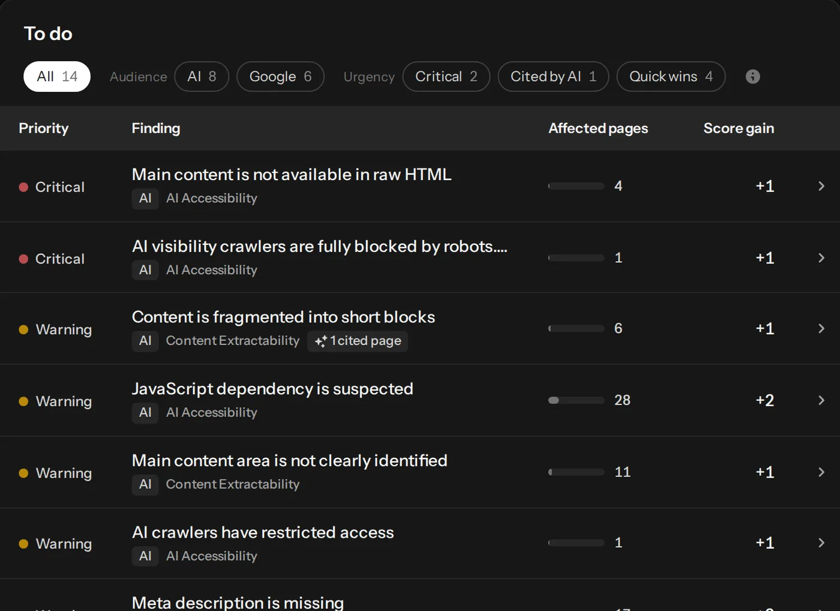The image size is (840, 611).
Task: Open 'Content is fragmented into short blocks' finding
Action: coord(283,317)
